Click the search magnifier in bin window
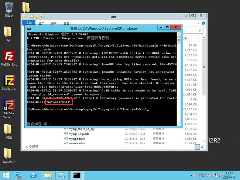Screen dimensions: 240x180 pos(200,31)
